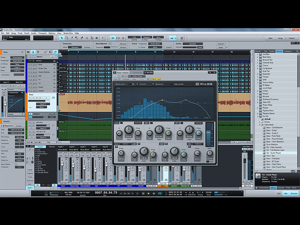Screen dimensions: 300x225
Task: Click the Analyze button
Action: point(87,47)
